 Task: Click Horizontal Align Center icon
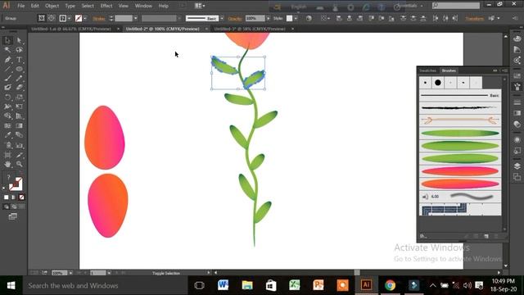pyautogui.click(x=350, y=18)
